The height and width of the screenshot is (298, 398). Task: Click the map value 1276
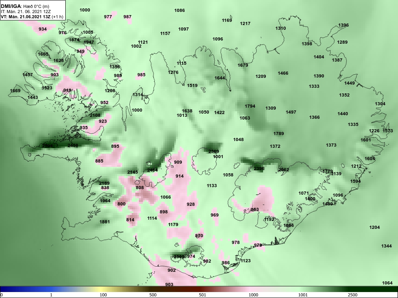click(173, 72)
